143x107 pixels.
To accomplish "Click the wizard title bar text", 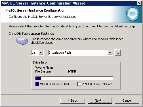I will [43, 3].
